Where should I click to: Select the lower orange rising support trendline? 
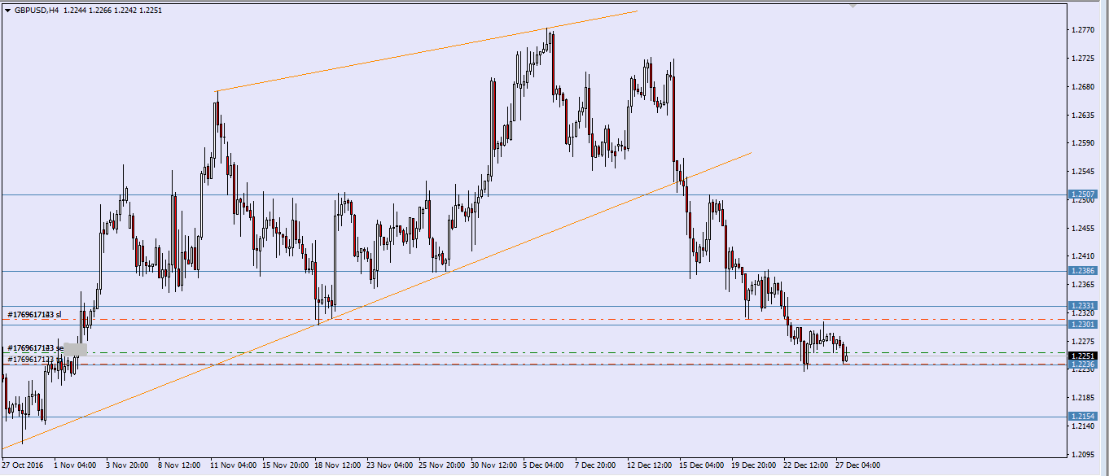tap(376, 300)
